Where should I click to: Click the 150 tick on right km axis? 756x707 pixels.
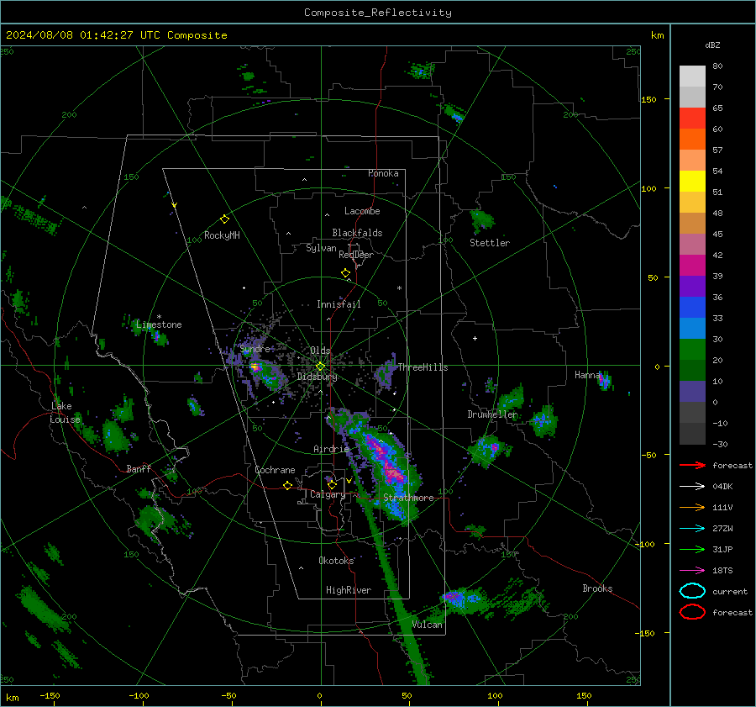click(649, 99)
